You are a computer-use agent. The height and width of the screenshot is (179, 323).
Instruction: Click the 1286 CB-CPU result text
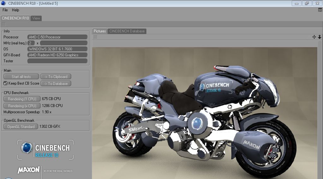pyautogui.click(x=52, y=106)
